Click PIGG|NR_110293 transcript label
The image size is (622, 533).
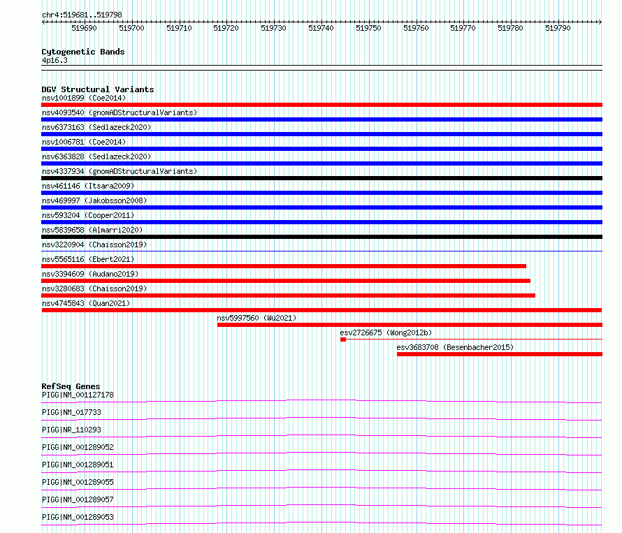pyautogui.click(x=71, y=430)
